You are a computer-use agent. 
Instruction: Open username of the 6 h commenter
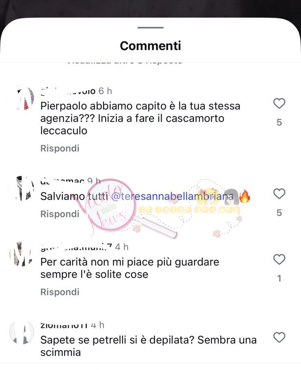click(x=68, y=91)
